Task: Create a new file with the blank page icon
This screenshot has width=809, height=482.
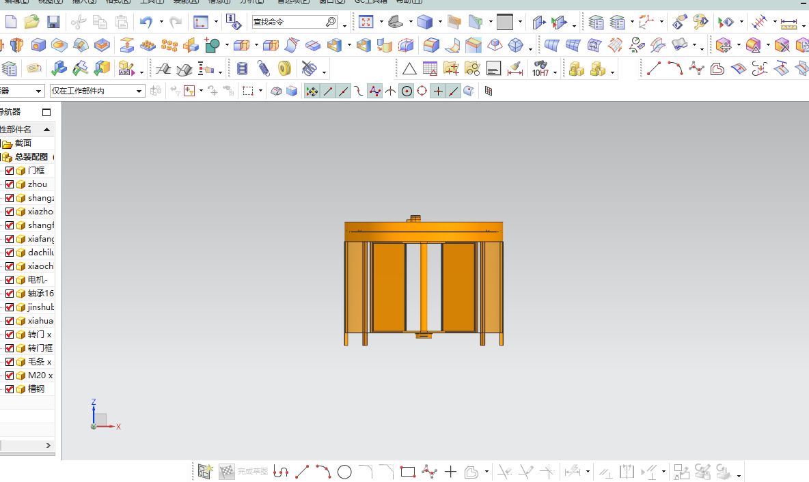Action: 11,22
